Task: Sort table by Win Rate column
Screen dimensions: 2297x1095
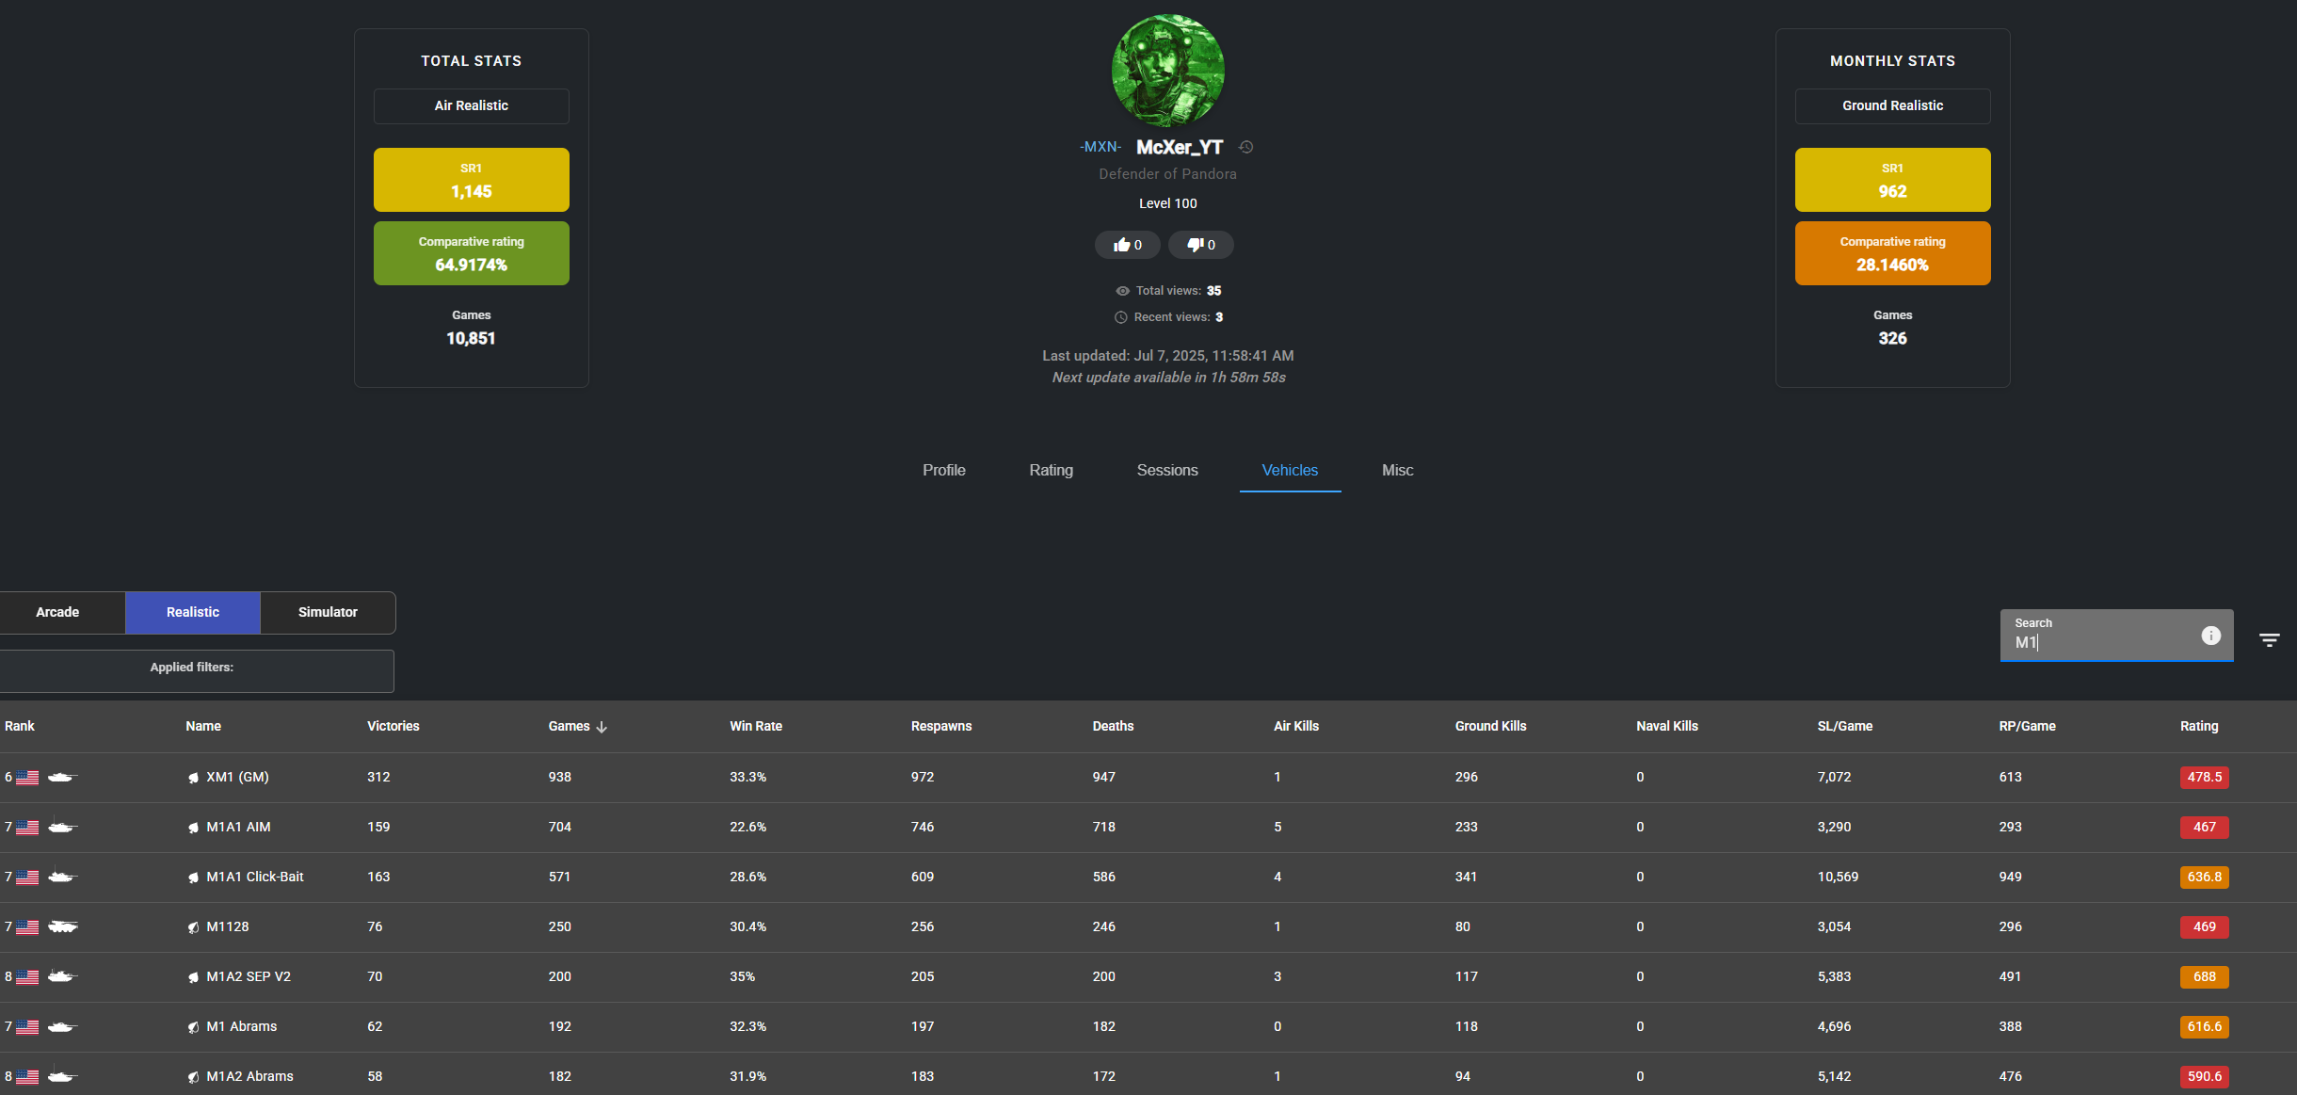Action: (x=756, y=726)
